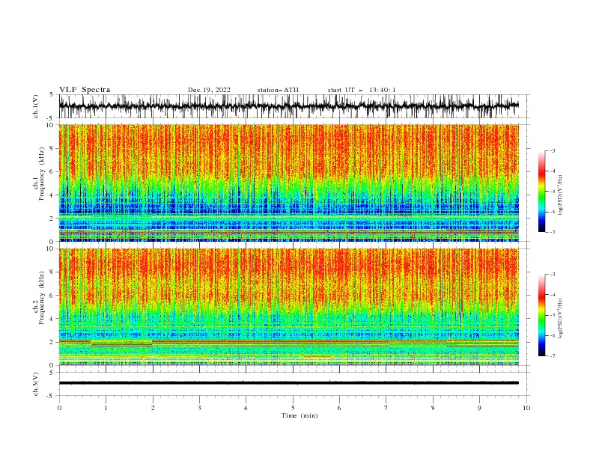Click the ch.3 flat voltage trace
The width and height of the screenshot is (593, 458).
coord(288,383)
